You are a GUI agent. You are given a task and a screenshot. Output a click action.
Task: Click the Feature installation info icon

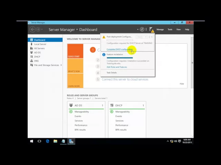(x=104, y=55)
